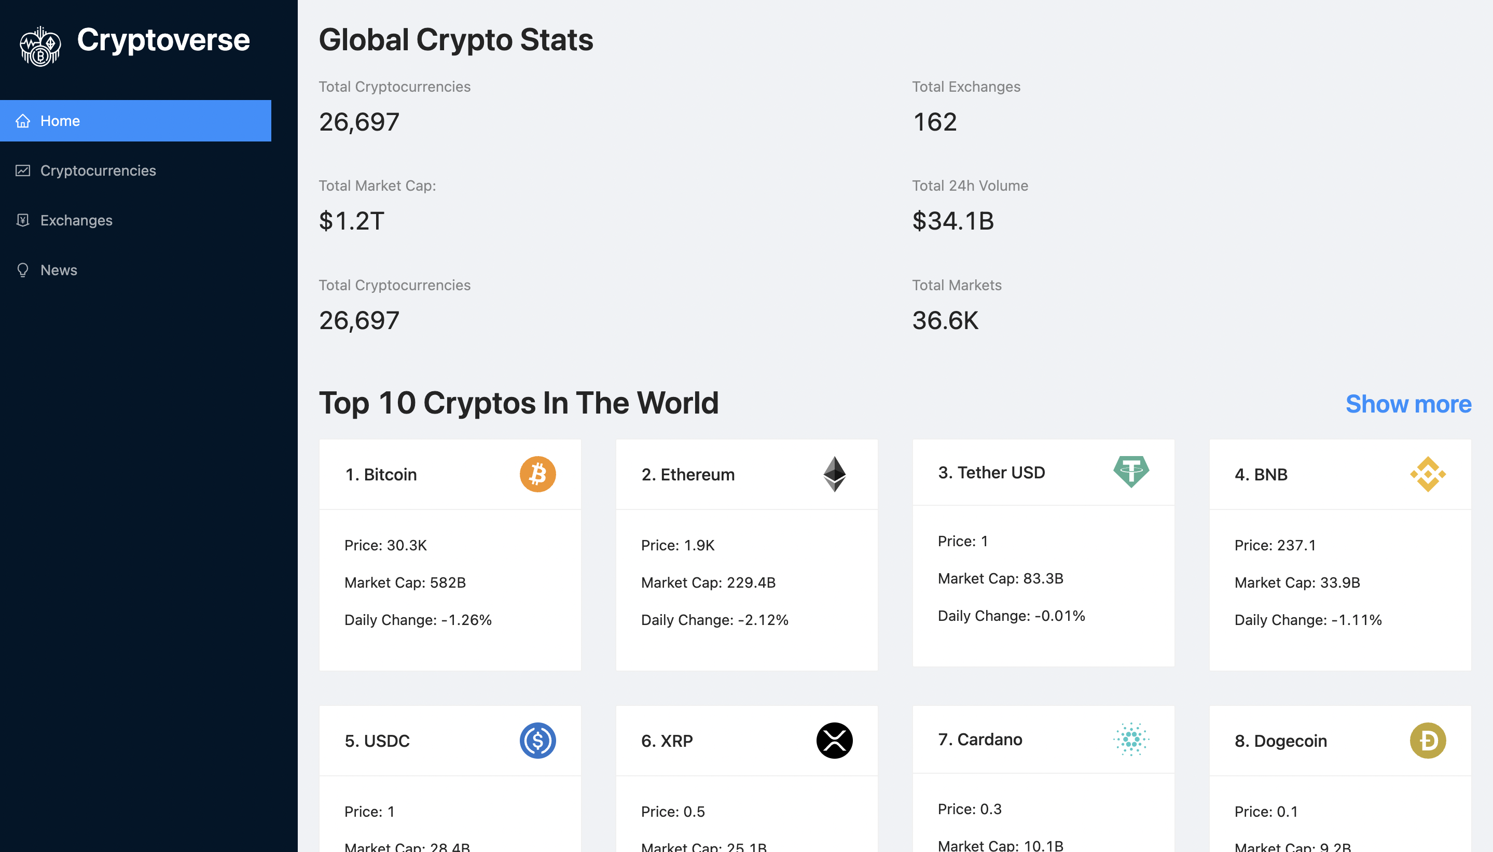Click the BNB yellow logo

point(1428,474)
